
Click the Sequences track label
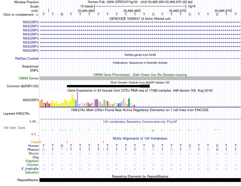(x=30, y=66)
